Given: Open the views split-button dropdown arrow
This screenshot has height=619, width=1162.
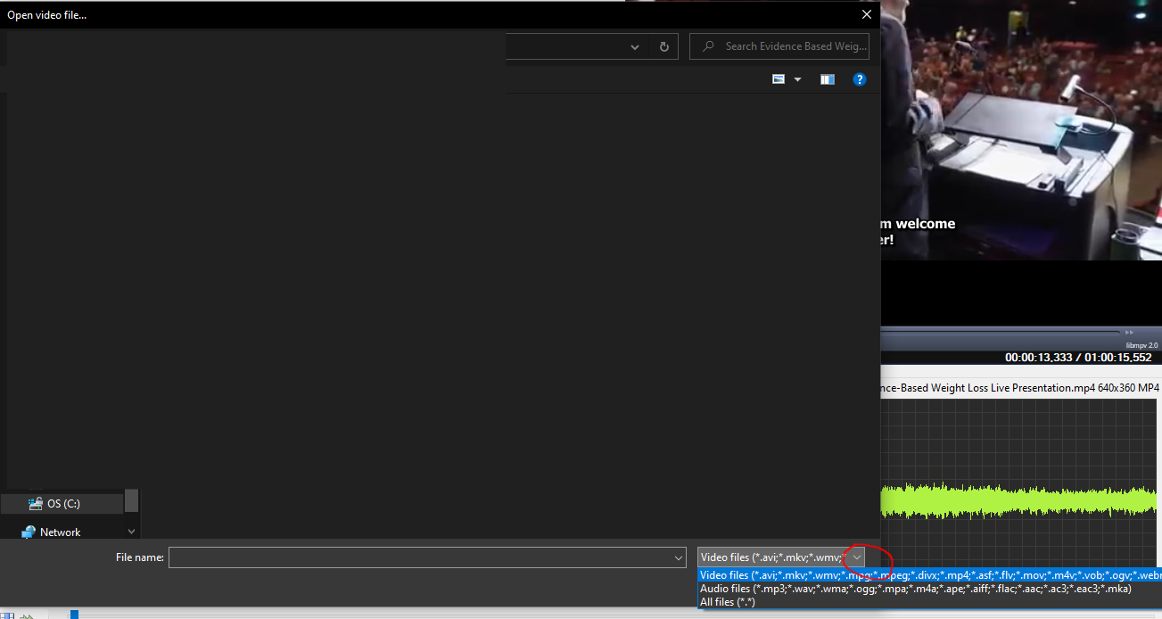Looking at the screenshot, I should [797, 79].
